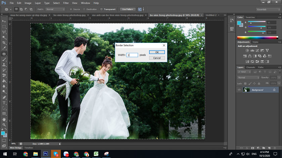Add a Levels adjustment
Screen dimensions: 282x158
[252, 51]
